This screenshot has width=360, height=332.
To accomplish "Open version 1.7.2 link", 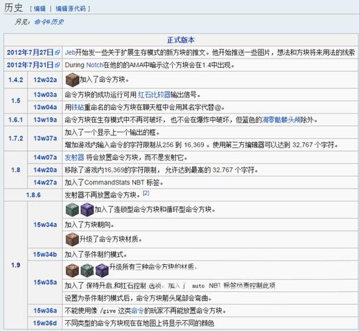I will (x=16, y=139).
